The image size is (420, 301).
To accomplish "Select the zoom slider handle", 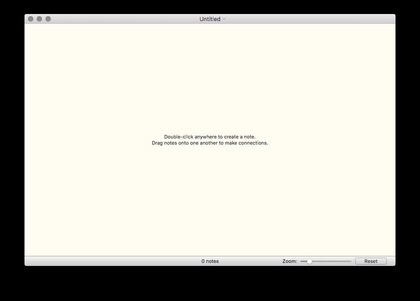I will coord(309,261).
